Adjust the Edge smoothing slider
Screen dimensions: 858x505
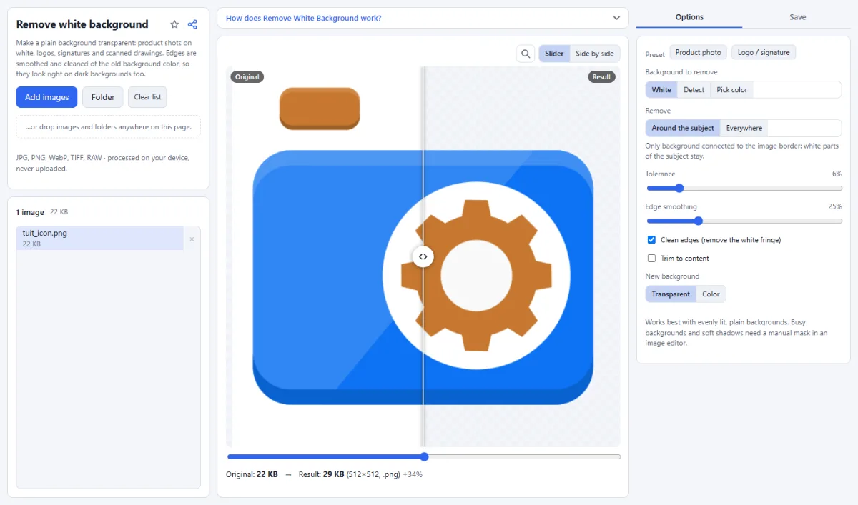pos(744,221)
